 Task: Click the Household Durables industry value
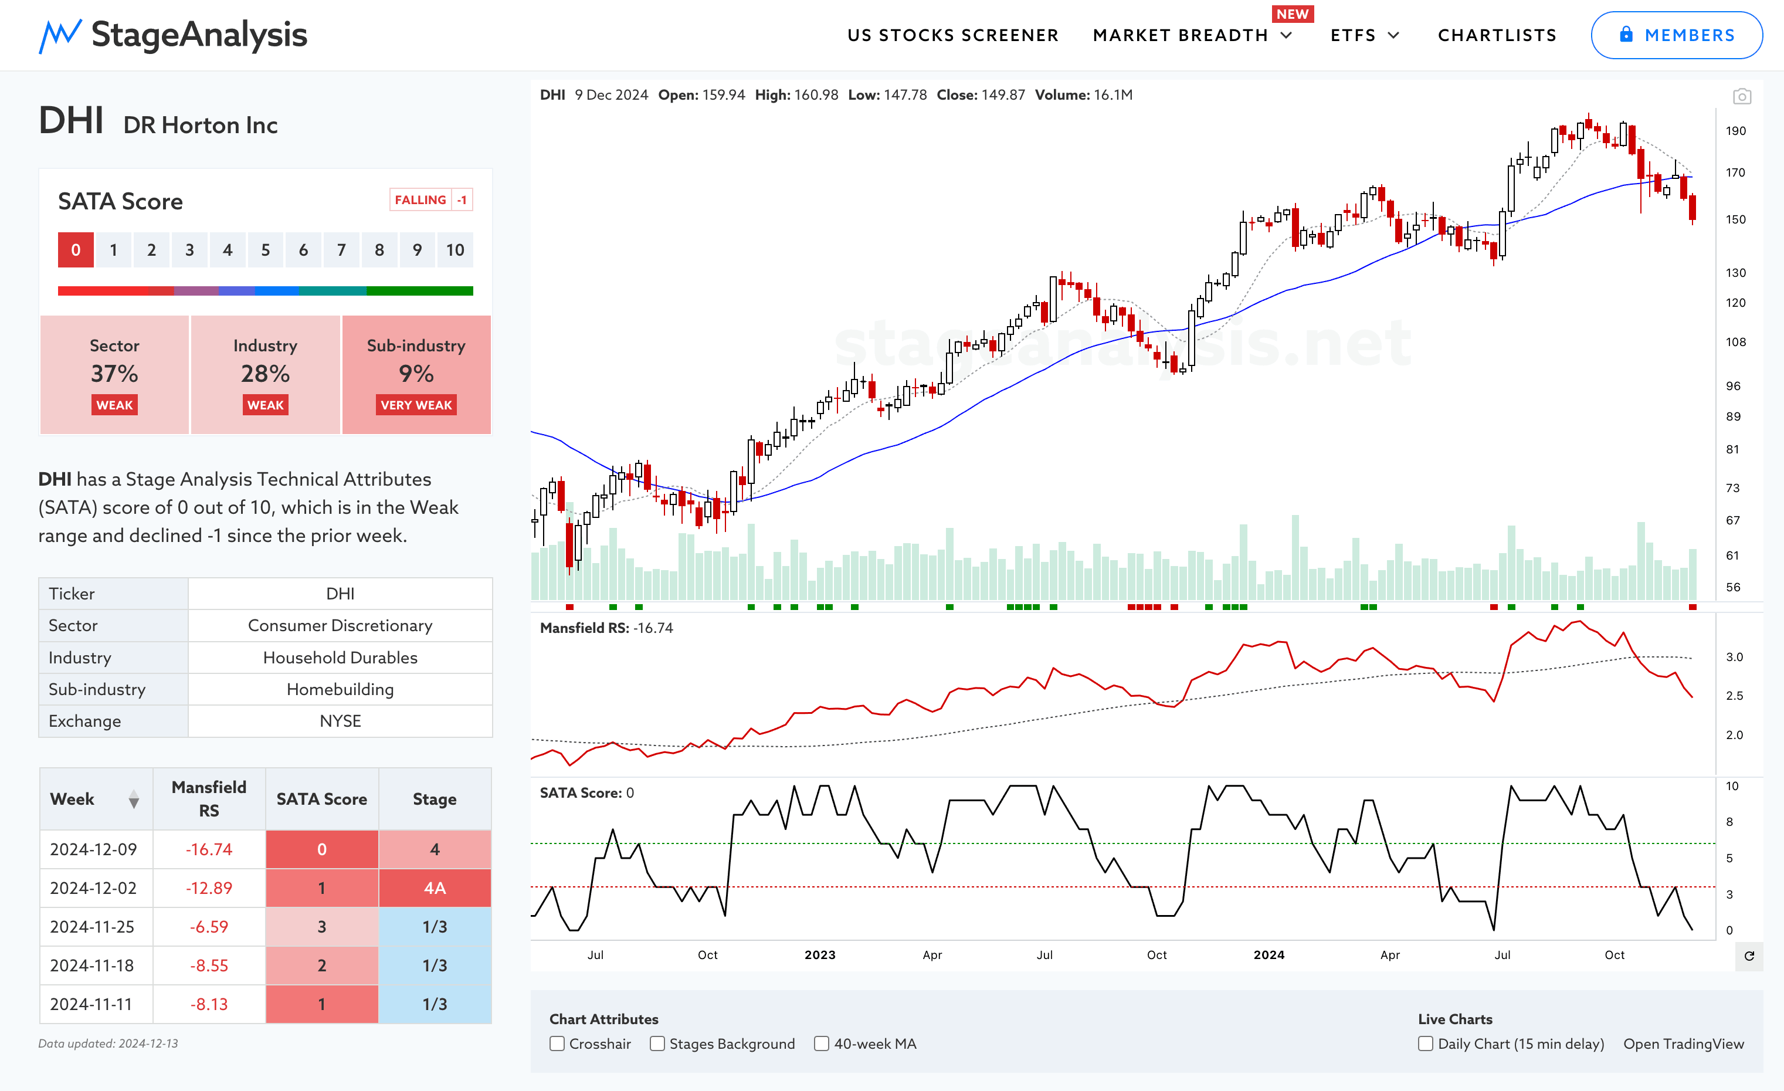(x=340, y=658)
